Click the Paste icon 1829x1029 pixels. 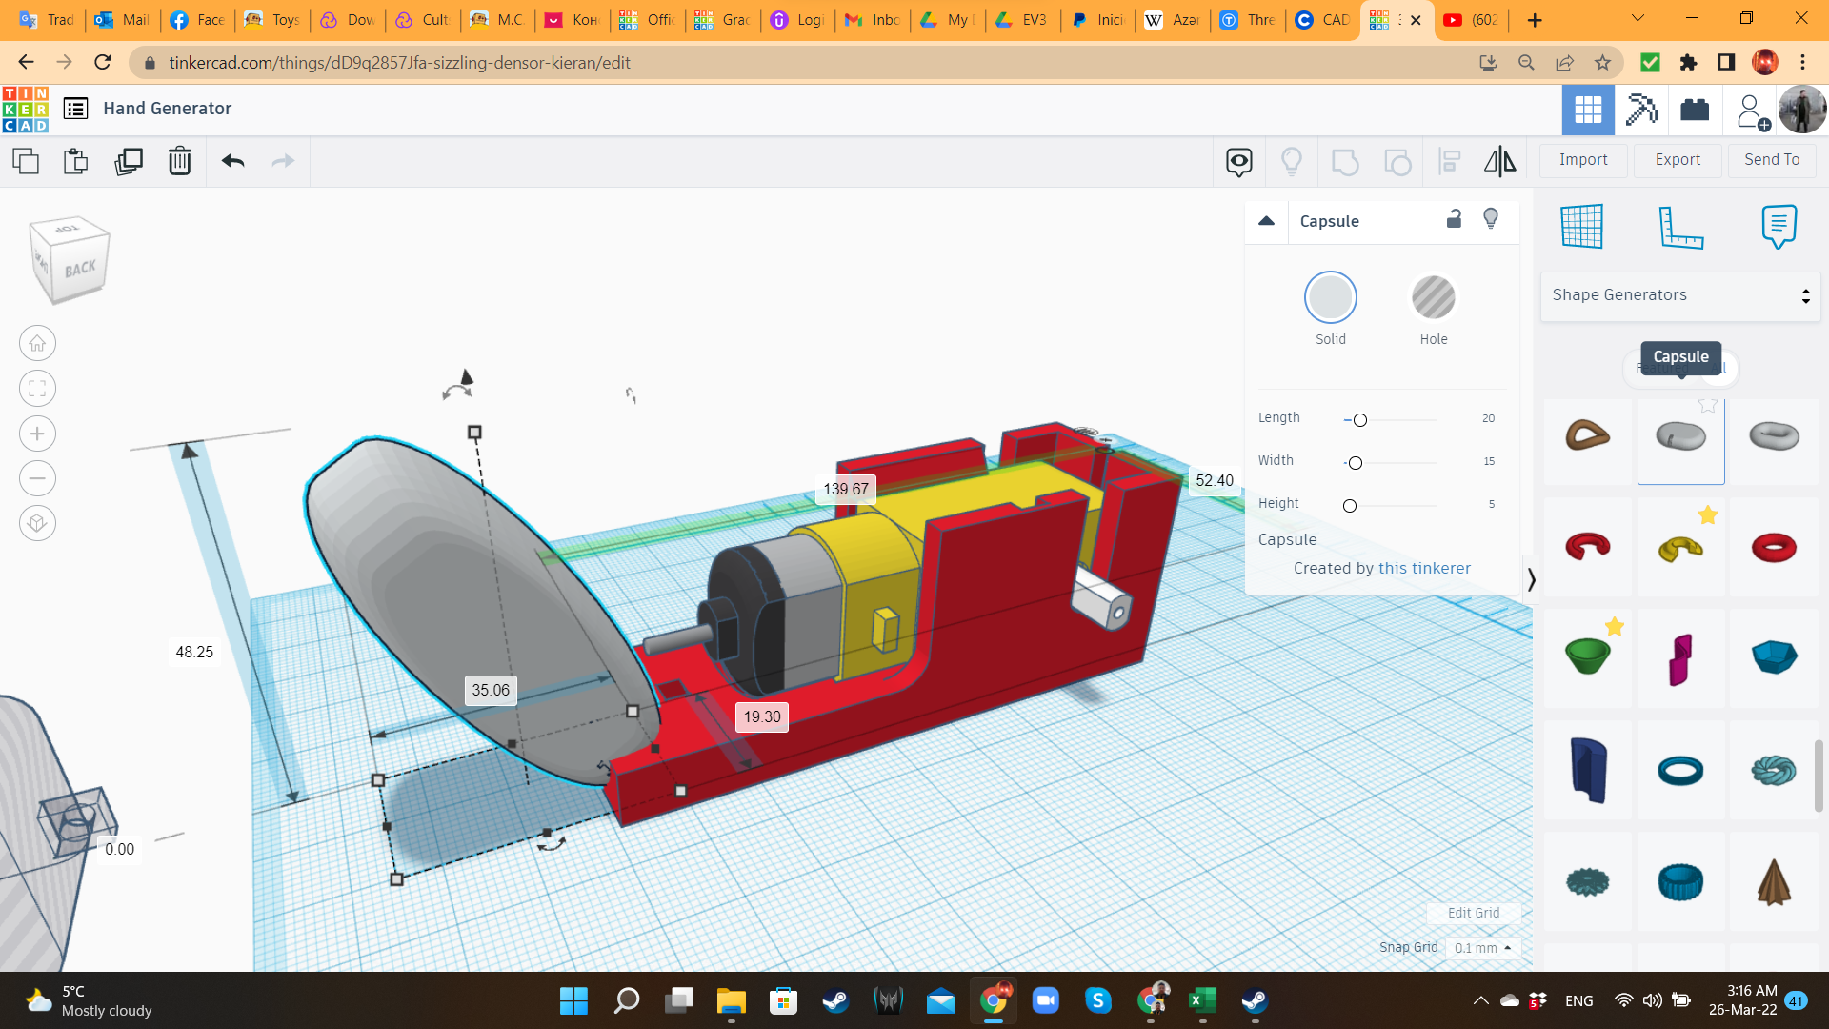click(x=75, y=161)
